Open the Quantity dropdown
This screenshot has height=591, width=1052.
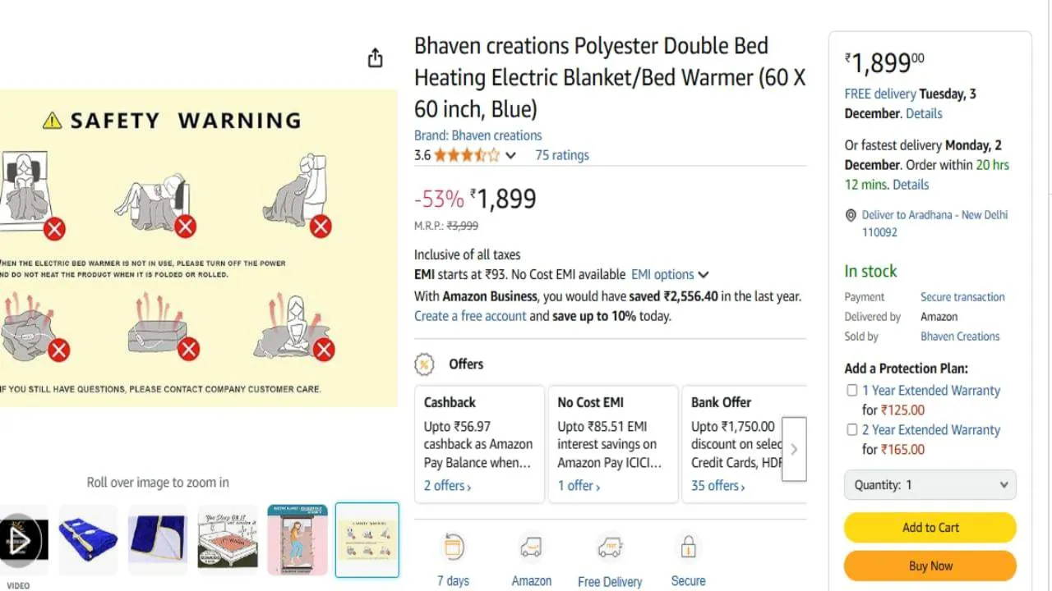[930, 484]
